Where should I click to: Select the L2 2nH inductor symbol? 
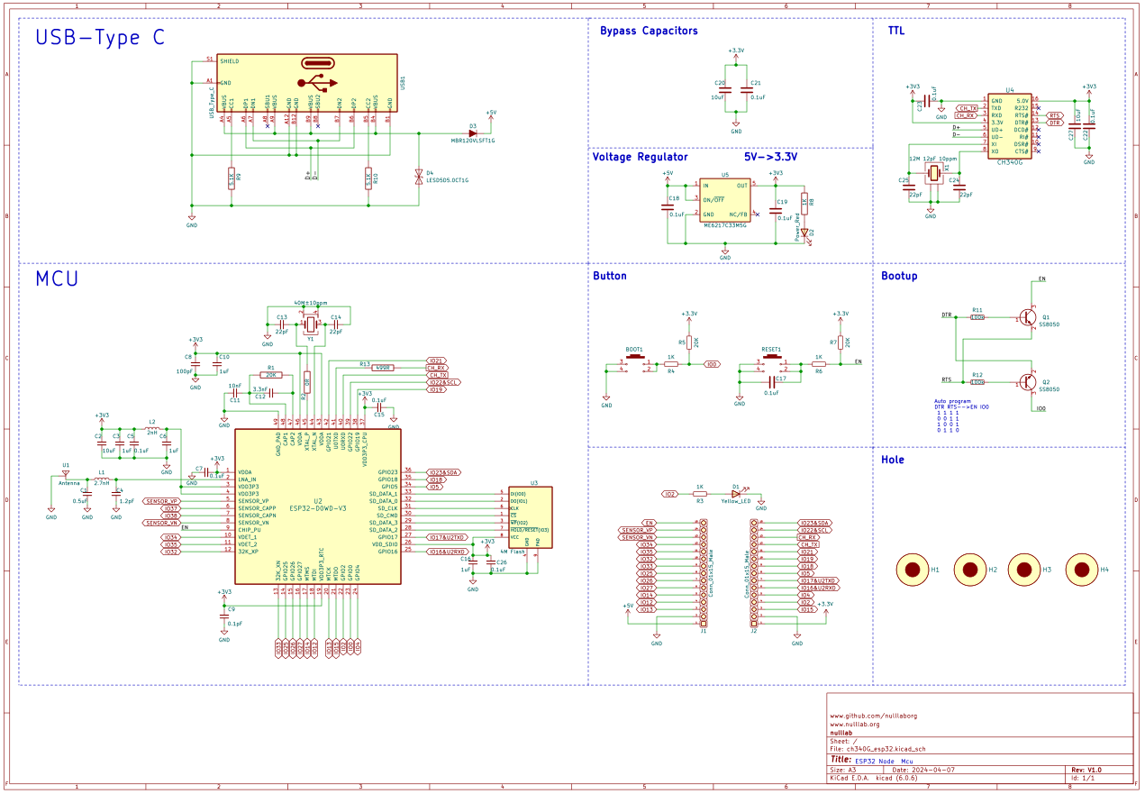pos(152,429)
